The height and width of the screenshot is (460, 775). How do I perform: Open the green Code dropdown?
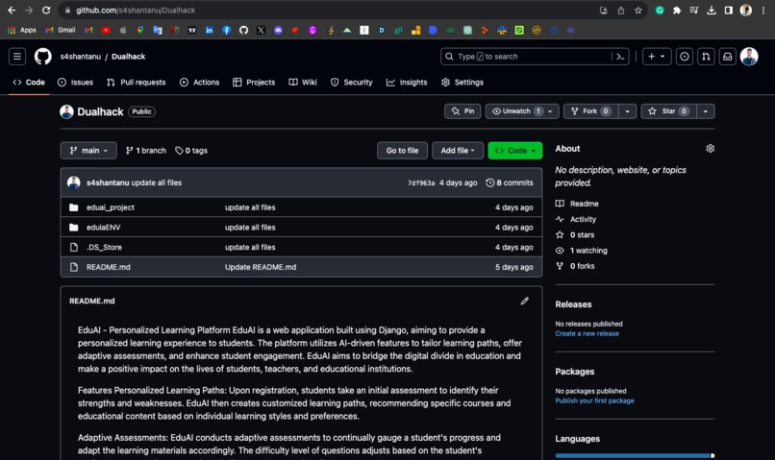[515, 151]
